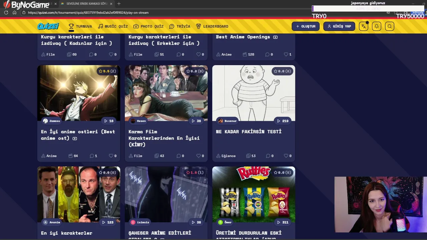Switch to Music Quiz tab
The width and height of the screenshot is (427, 240).
click(113, 26)
